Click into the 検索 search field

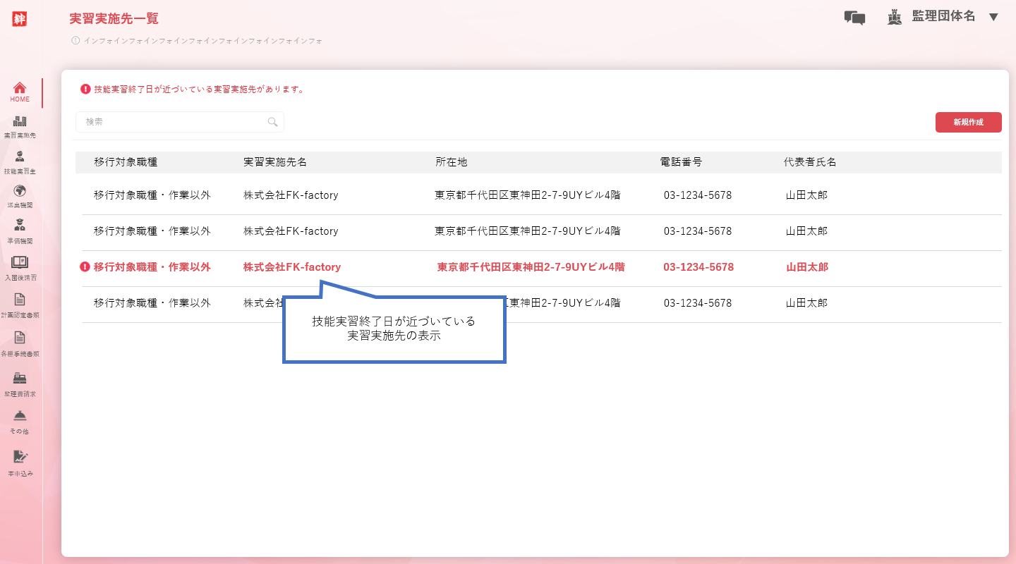[x=173, y=122]
